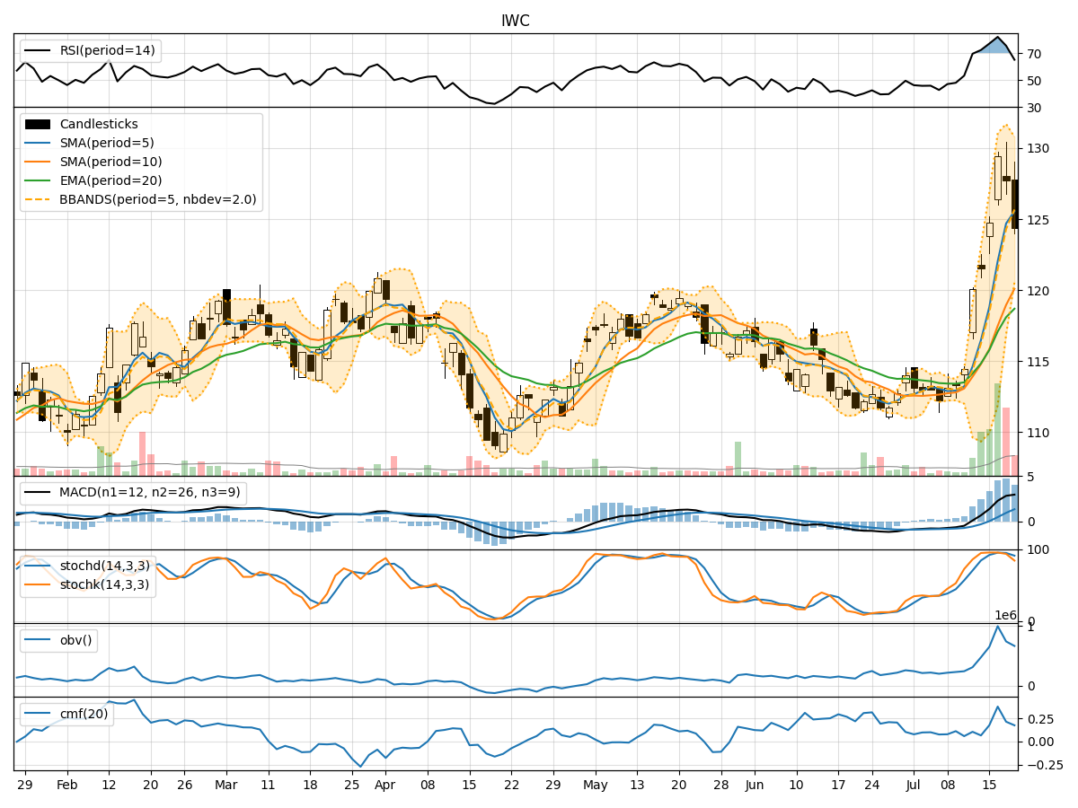The image size is (1078, 808).
Task: Click the orange SMA(period=10) legend line
Action: [x=38, y=162]
